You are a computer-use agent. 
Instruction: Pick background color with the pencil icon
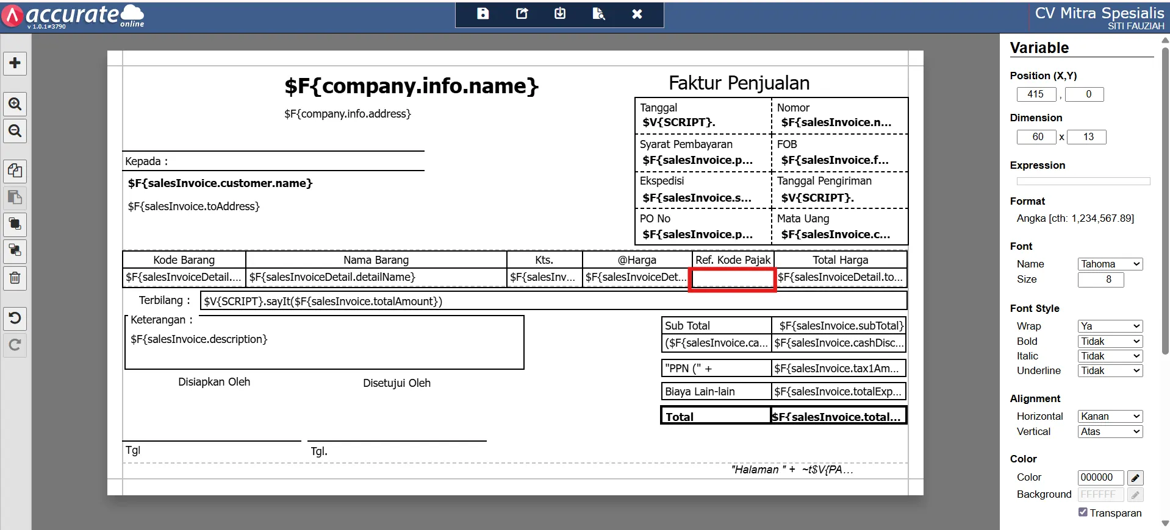(1135, 495)
